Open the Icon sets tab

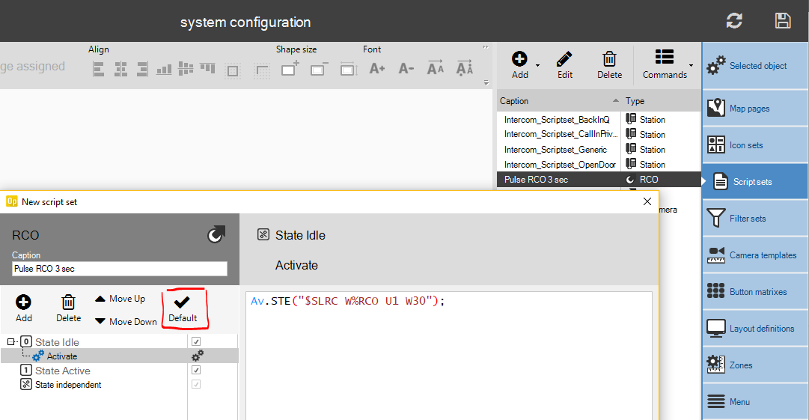[755, 145]
